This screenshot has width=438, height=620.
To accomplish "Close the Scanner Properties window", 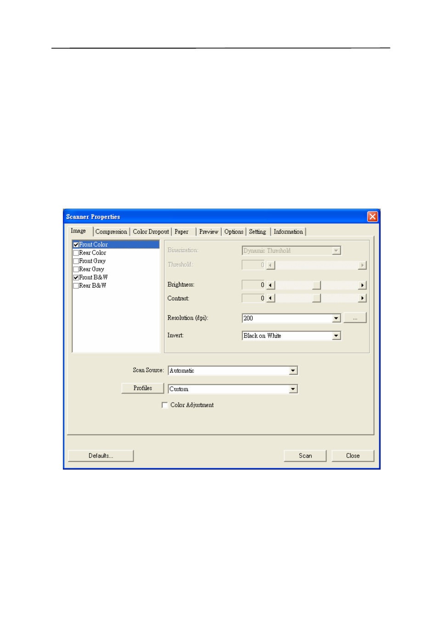I will 372,216.
